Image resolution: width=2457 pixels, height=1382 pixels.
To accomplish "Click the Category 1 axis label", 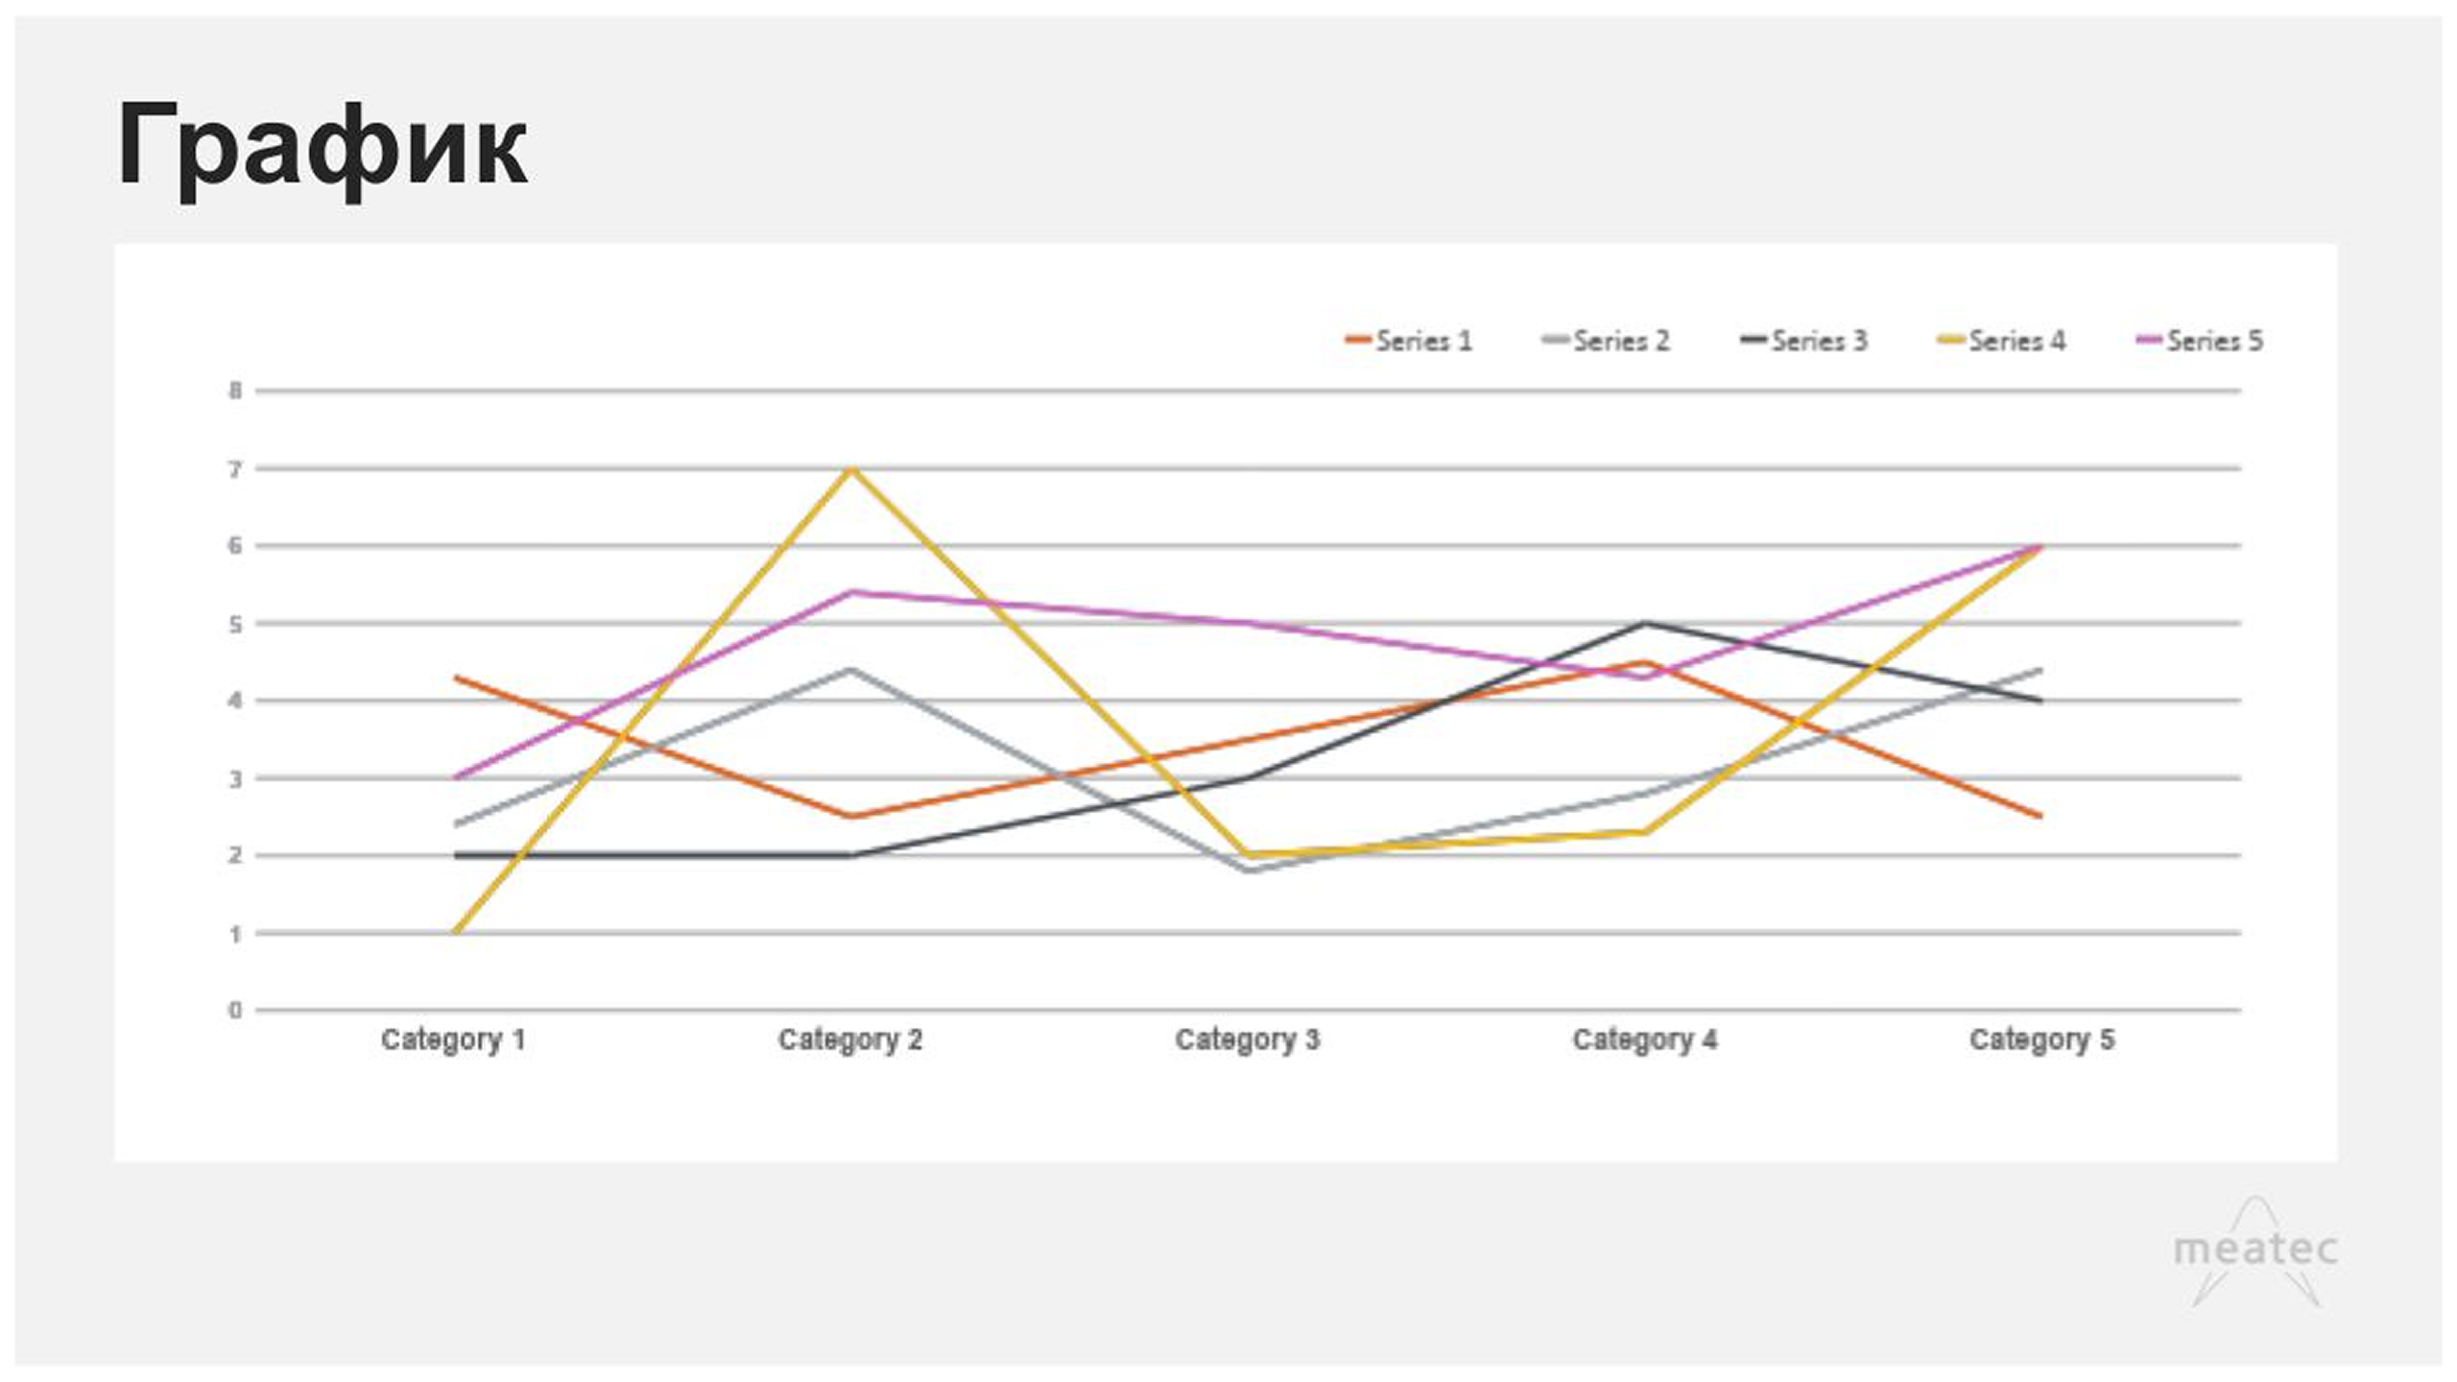I will (453, 1039).
